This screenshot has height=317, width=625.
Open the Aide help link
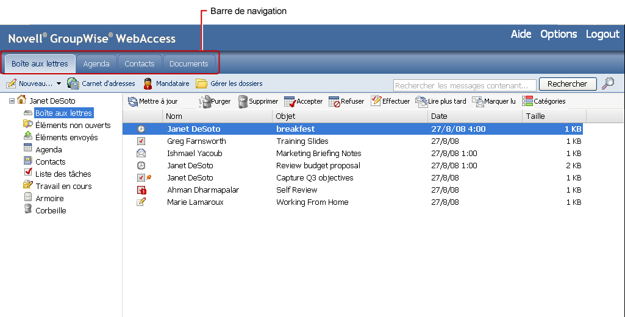521,34
